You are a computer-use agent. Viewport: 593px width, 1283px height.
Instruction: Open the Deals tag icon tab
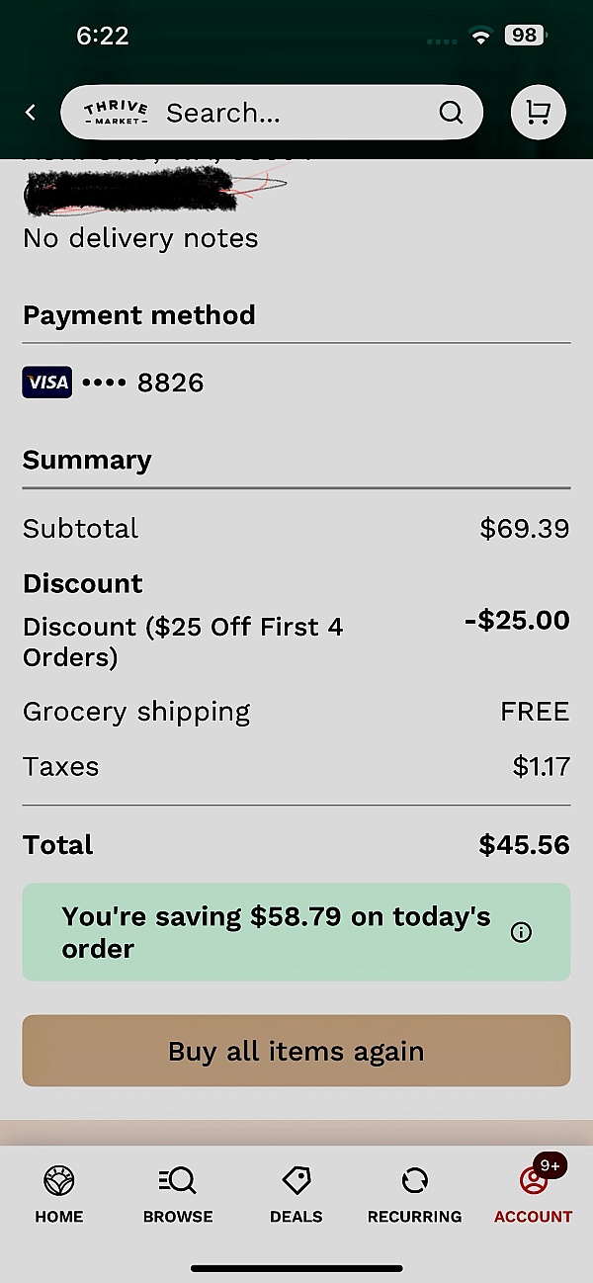296,1194
